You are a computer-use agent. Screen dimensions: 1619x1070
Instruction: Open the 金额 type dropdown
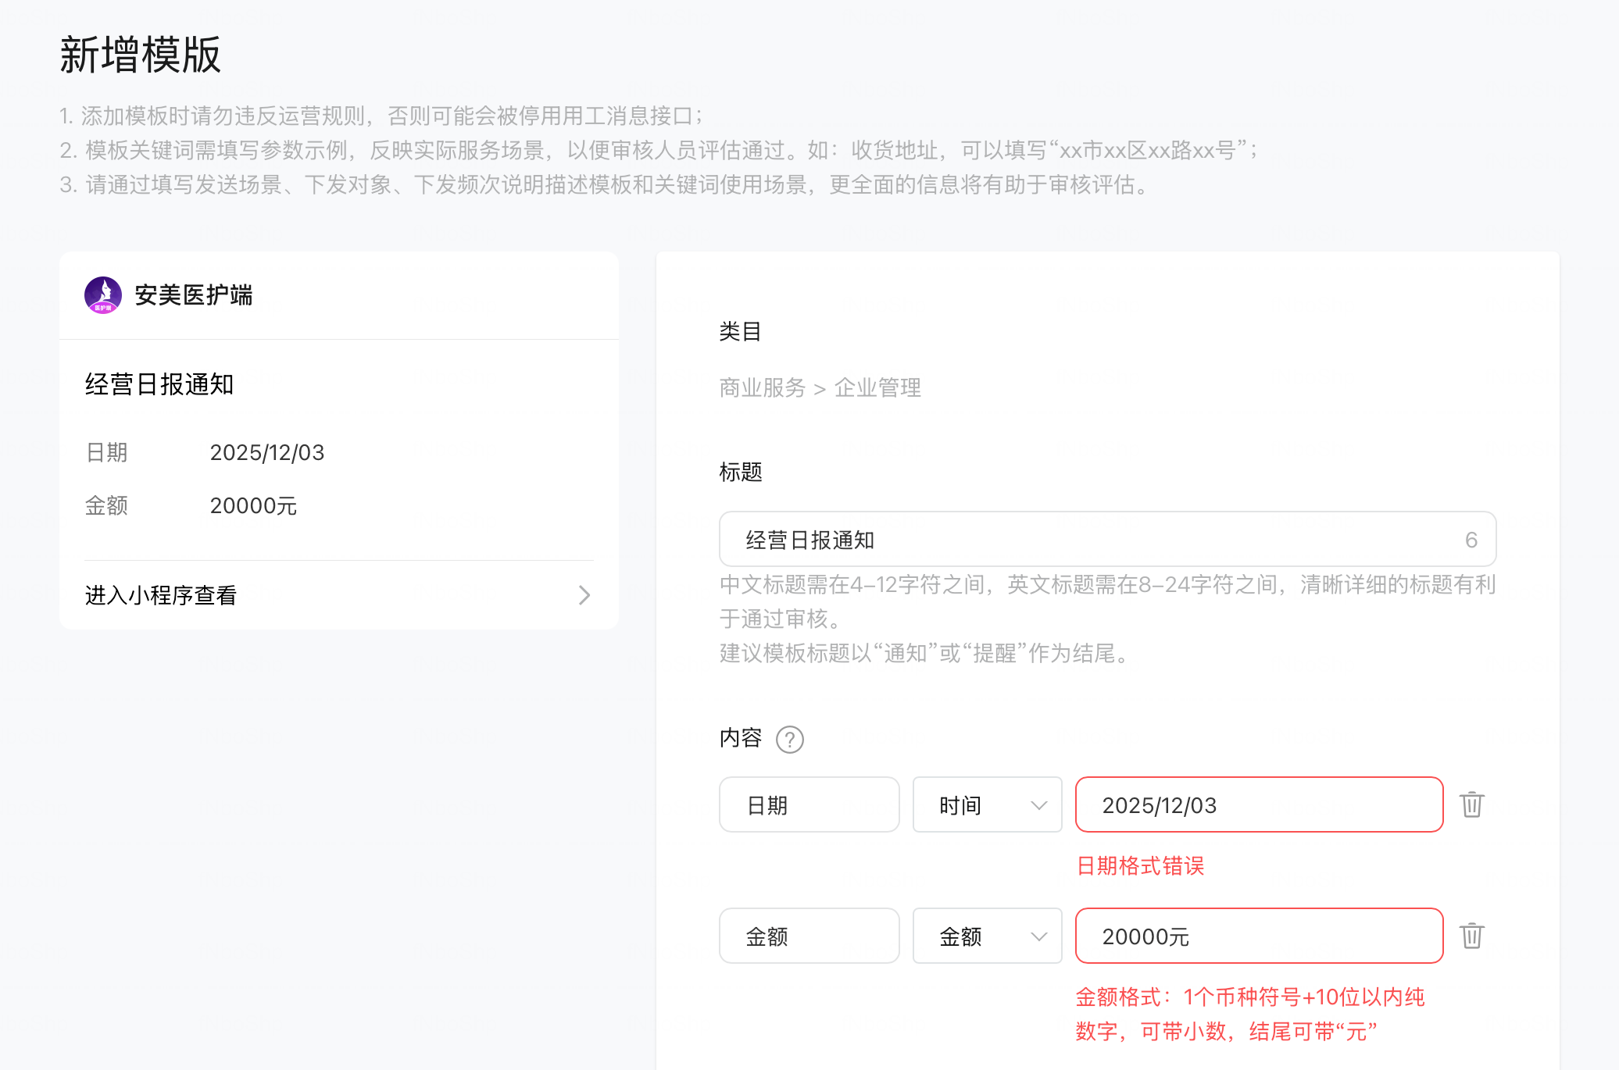(987, 936)
